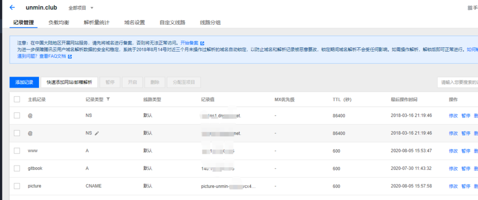This screenshot has height=200, width=478.
Task: Click the 暂停 toolbar button
Action: 110,82
